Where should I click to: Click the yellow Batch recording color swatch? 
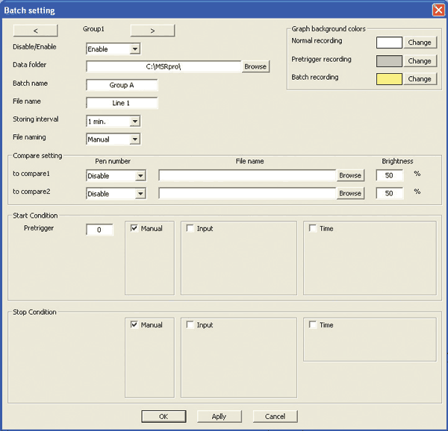[x=390, y=78]
